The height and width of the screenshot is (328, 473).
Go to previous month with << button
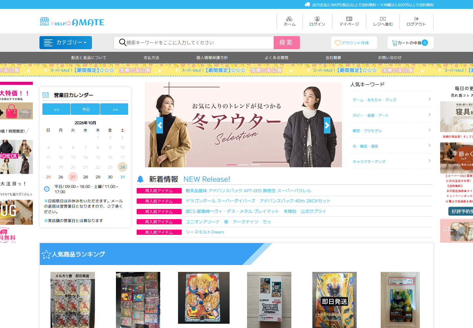56,109
